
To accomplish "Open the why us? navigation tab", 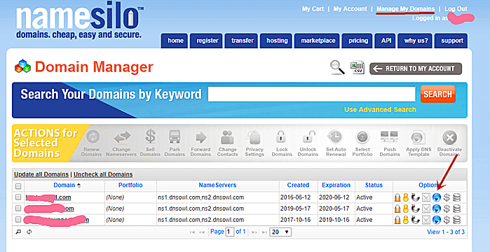I will click(x=416, y=41).
